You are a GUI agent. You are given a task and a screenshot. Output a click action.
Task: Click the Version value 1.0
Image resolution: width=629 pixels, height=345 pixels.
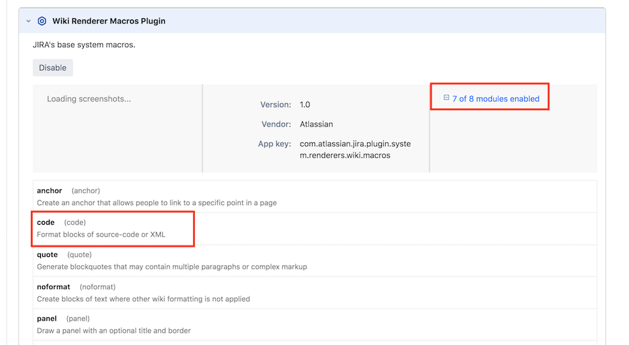pos(305,105)
